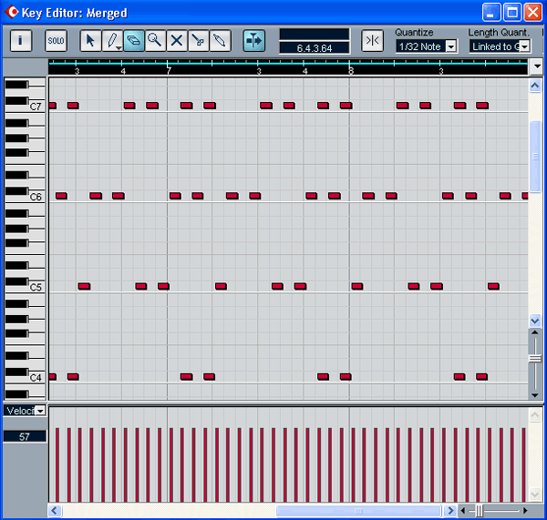Click the horizontal zoom in arrow

pos(525,511)
